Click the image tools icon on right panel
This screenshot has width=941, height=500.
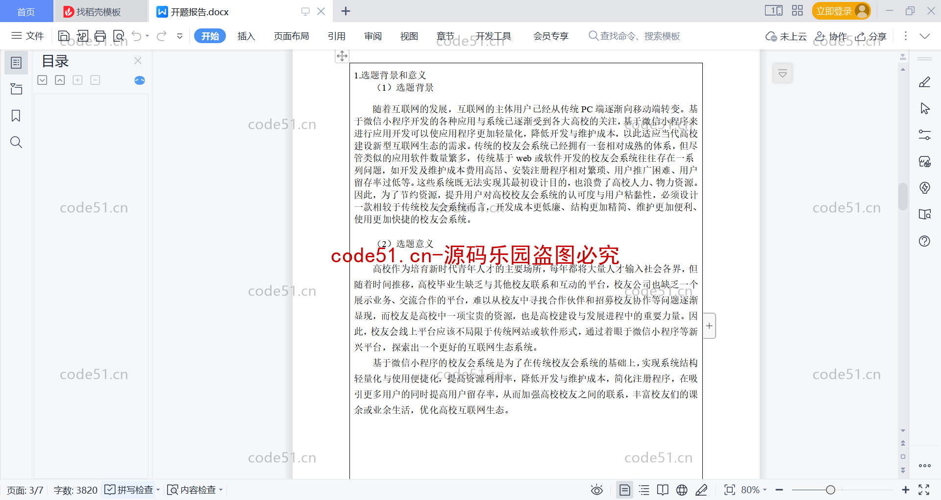pos(925,161)
